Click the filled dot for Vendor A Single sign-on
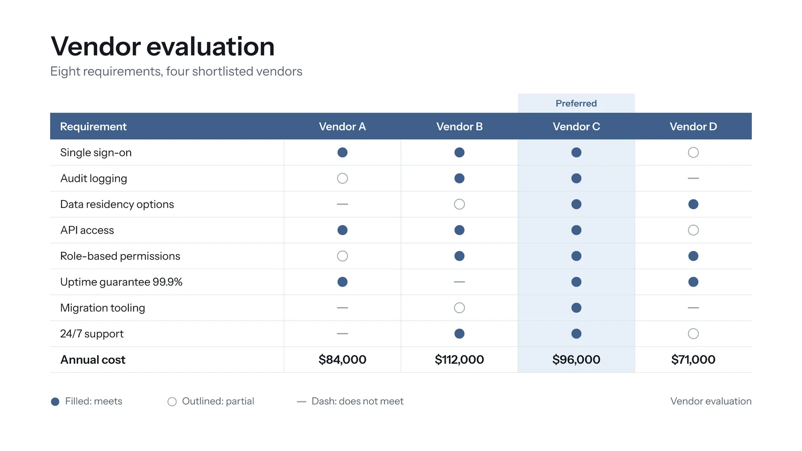 (x=342, y=152)
